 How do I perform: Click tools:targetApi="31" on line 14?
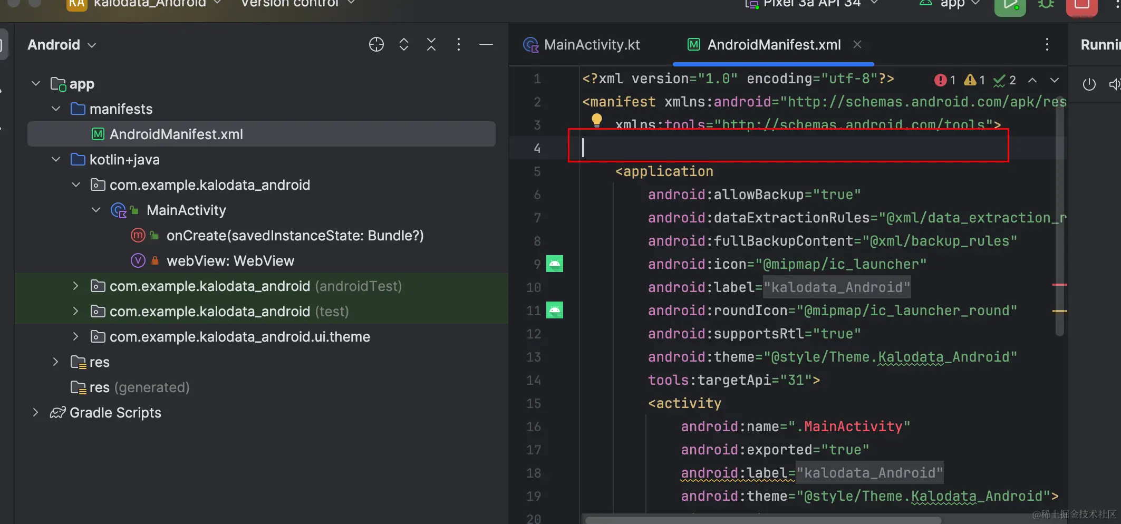(x=730, y=380)
